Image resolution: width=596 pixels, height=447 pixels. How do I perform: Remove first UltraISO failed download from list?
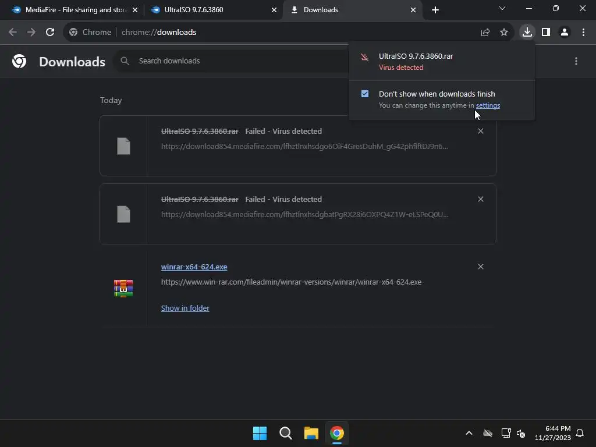(x=480, y=131)
